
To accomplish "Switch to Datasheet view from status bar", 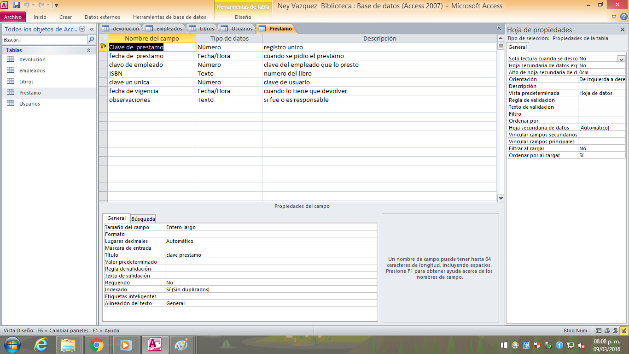I will [599, 330].
